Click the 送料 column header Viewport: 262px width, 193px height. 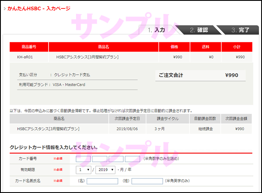click(x=205, y=47)
